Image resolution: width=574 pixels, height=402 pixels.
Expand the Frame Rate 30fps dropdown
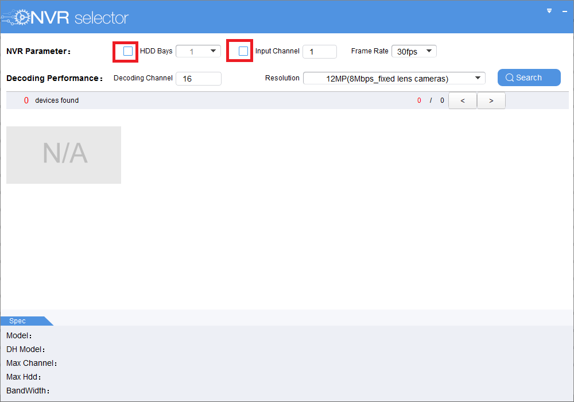point(414,51)
